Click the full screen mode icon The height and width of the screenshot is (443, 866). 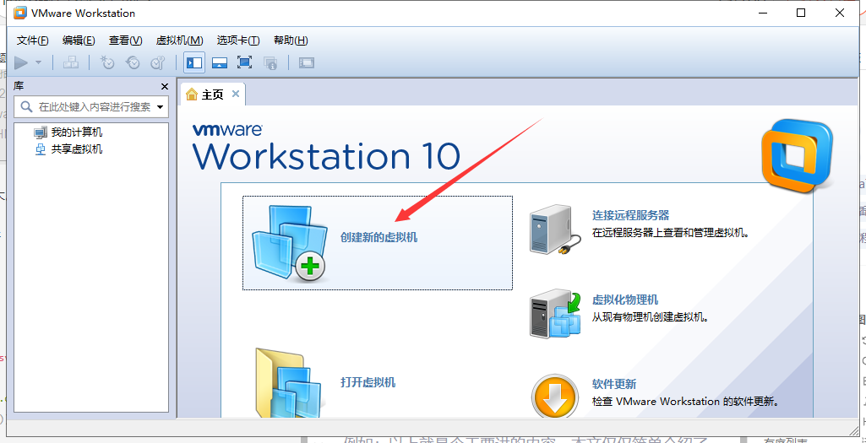[x=245, y=63]
